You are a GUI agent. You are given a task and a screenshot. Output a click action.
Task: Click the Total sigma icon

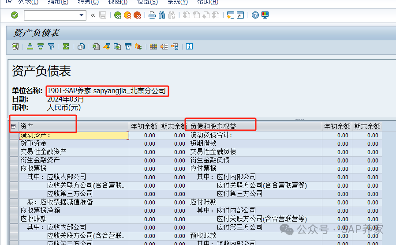(x=66, y=46)
